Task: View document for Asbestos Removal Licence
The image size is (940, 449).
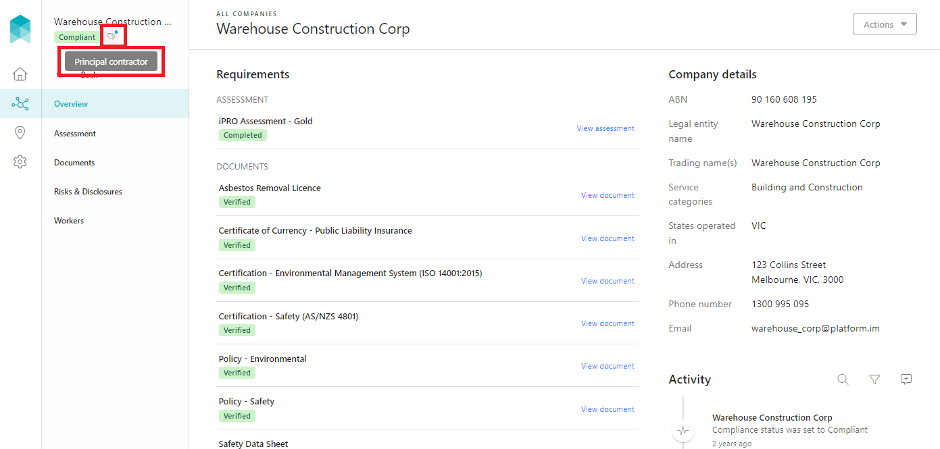Action: (x=608, y=195)
